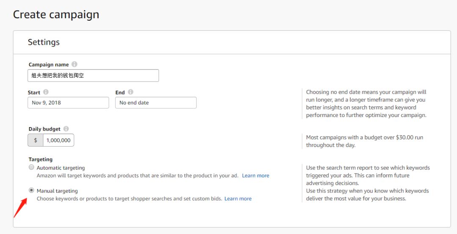This screenshot has height=234, width=457.
Task: Click the Create campaign page title
Action: coord(56,14)
